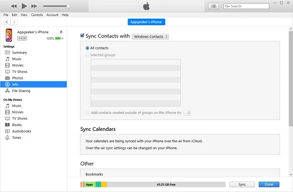Adjust the volume slider knob
Viewport: 293px width, 192px height.
[68, 6]
